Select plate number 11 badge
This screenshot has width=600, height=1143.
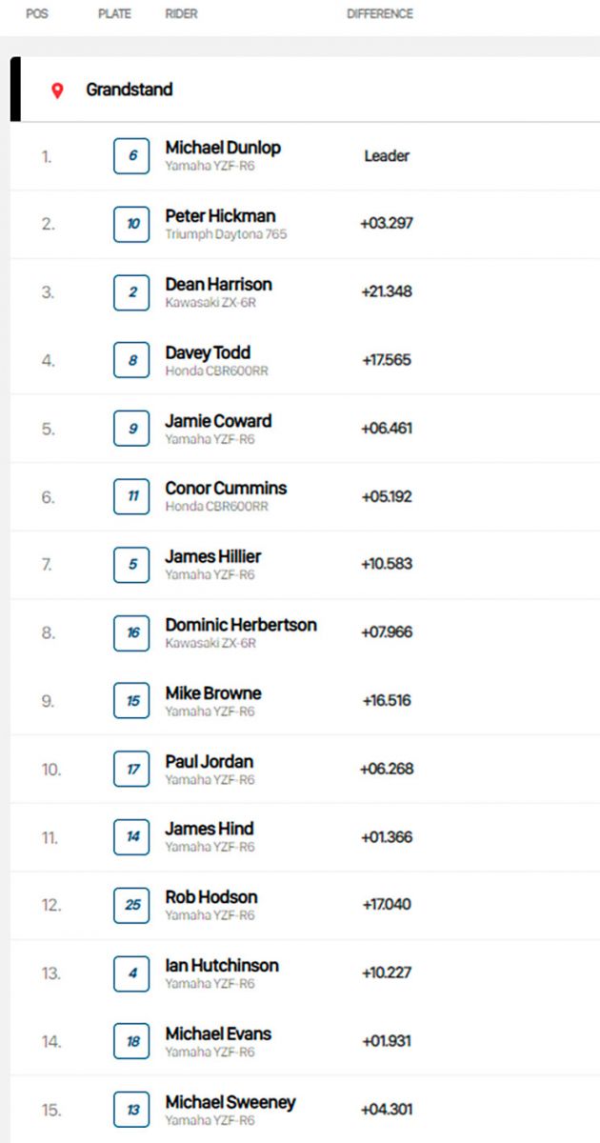tap(131, 496)
